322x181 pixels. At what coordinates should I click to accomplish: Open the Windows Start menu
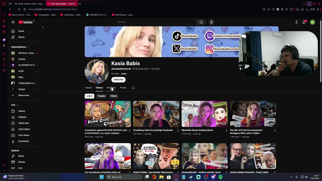pos(102,177)
